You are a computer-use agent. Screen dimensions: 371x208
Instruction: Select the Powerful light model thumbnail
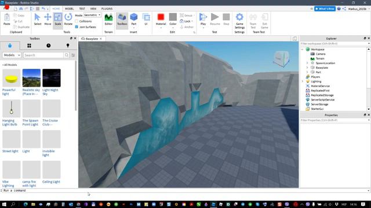tap(12, 78)
